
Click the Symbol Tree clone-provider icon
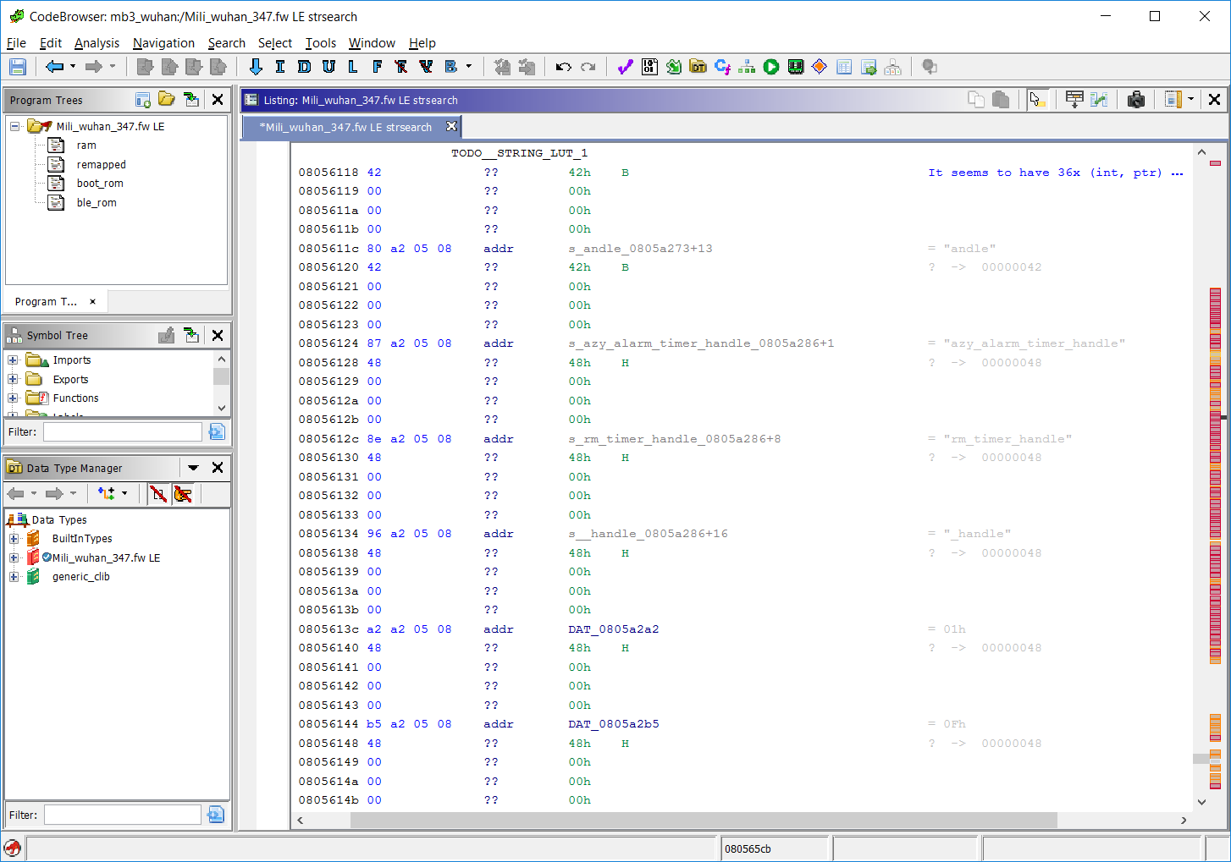pos(192,336)
